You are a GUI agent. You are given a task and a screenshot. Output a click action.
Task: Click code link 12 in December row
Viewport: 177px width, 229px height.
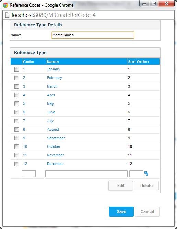(25, 164)
